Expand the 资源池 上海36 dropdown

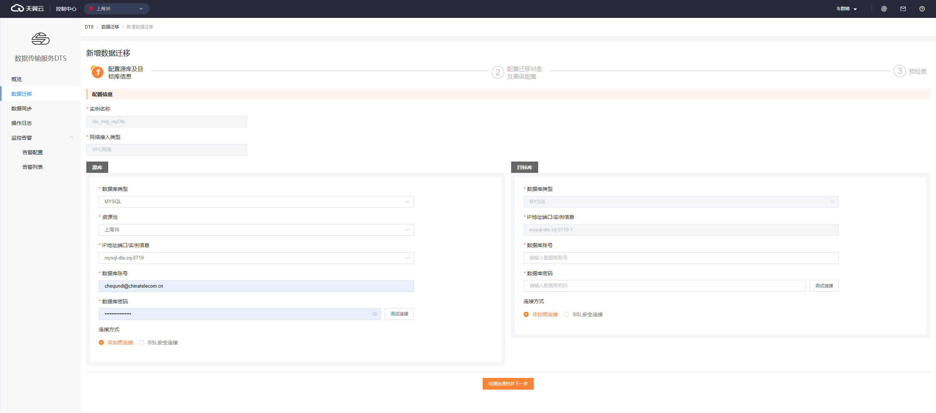click(x=256, y=230)
